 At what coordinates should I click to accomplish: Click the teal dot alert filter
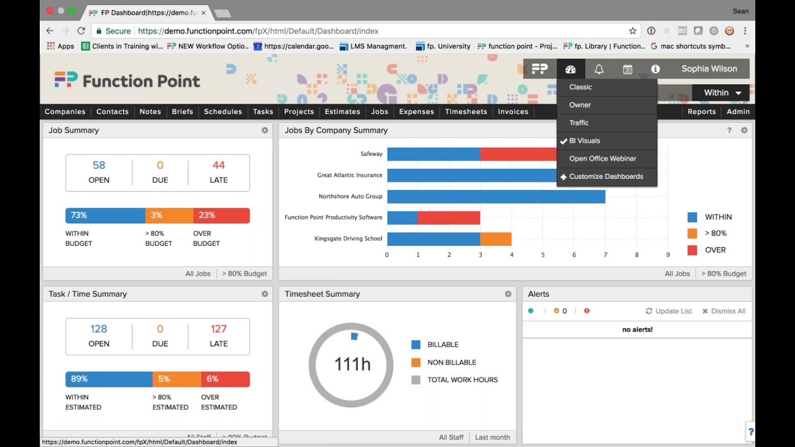530,311
